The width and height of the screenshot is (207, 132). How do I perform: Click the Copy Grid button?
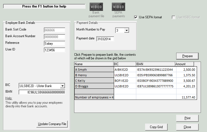(x=156, y=127)
